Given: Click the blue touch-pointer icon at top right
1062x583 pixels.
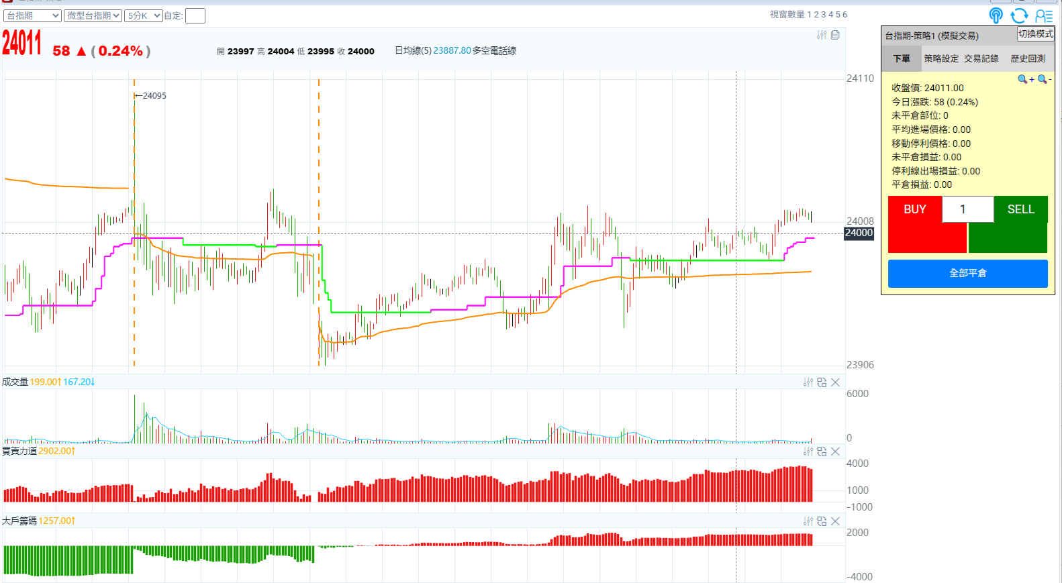Looking at the screenshot, I should (x=996, y=15).
